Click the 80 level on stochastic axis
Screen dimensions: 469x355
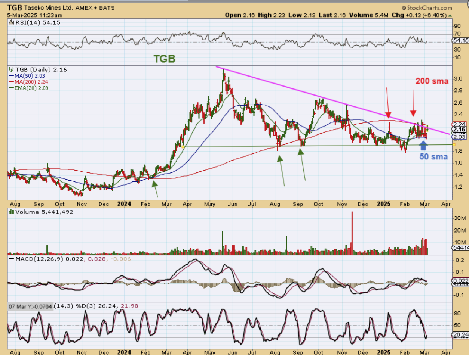click(x=457, y=314)
